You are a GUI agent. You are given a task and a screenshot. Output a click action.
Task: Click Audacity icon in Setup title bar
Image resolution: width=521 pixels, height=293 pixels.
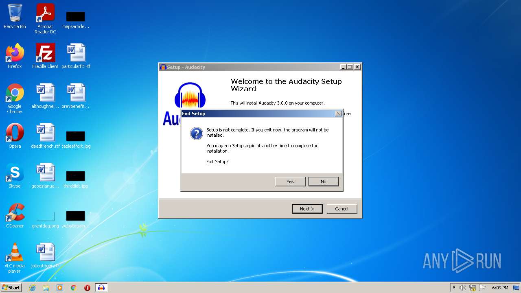point(163,67)
